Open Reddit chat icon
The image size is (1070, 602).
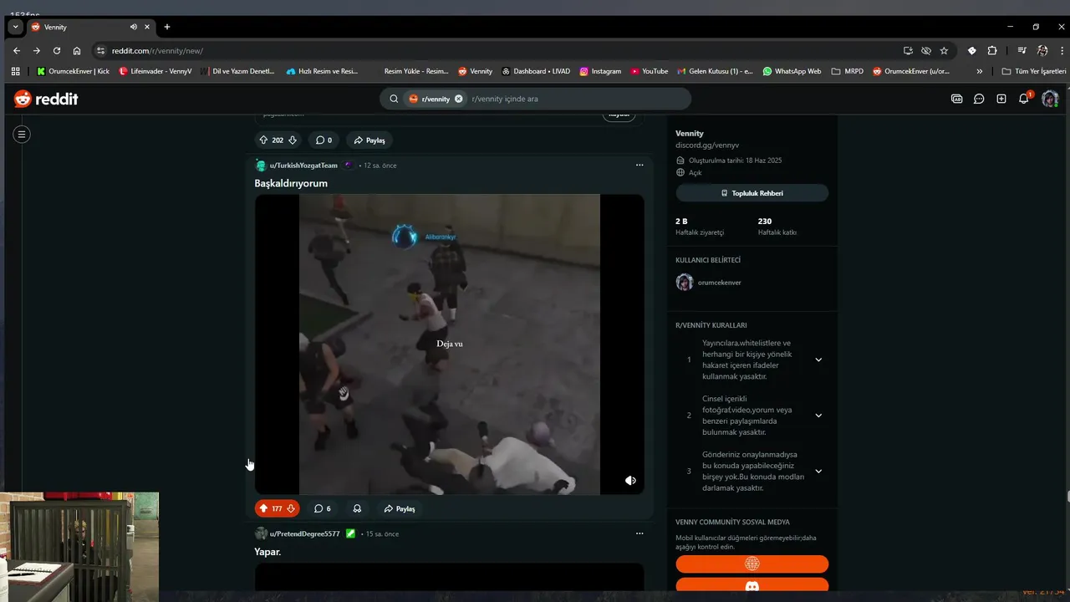tap(979, 99)
